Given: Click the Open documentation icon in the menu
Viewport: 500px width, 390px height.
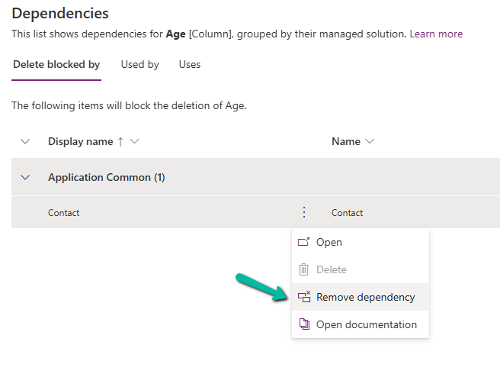Looking at the screenshot, I should click(303, 324).
